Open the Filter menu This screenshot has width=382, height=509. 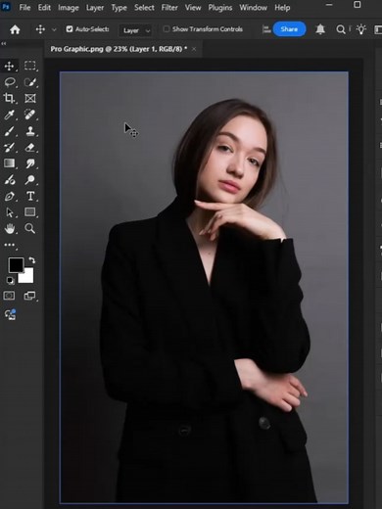pyautogui.click(x=169, y=7)
